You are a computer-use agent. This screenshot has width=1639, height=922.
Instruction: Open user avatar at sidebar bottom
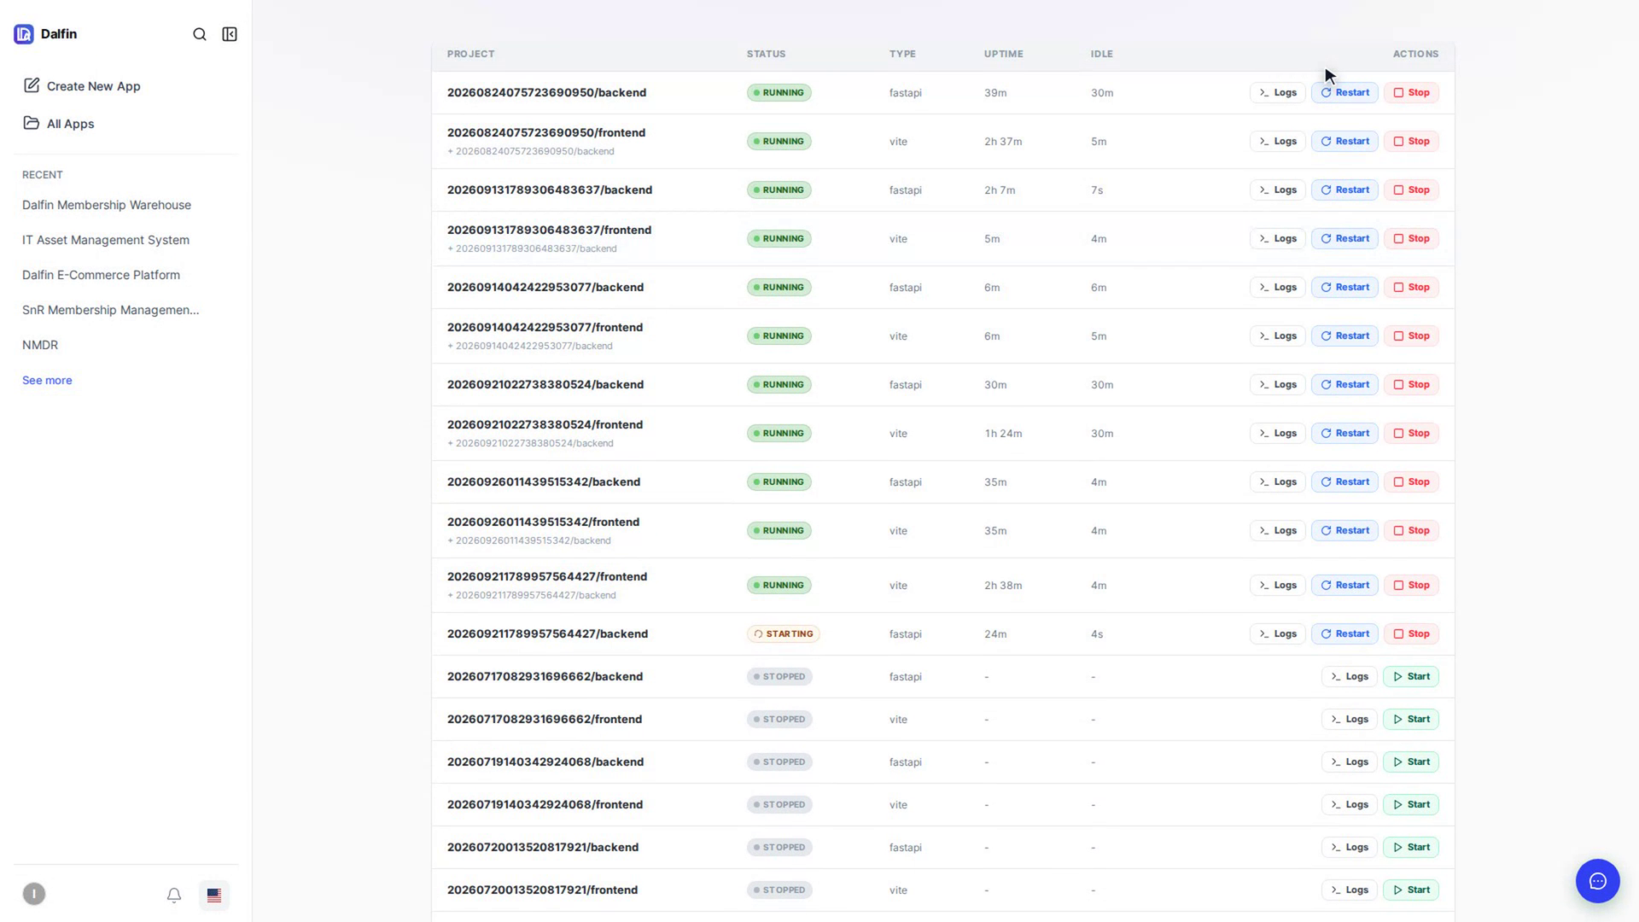point(34,894)
